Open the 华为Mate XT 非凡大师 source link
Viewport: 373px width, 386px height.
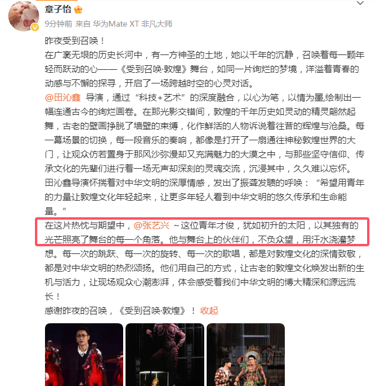coord(133,24)
